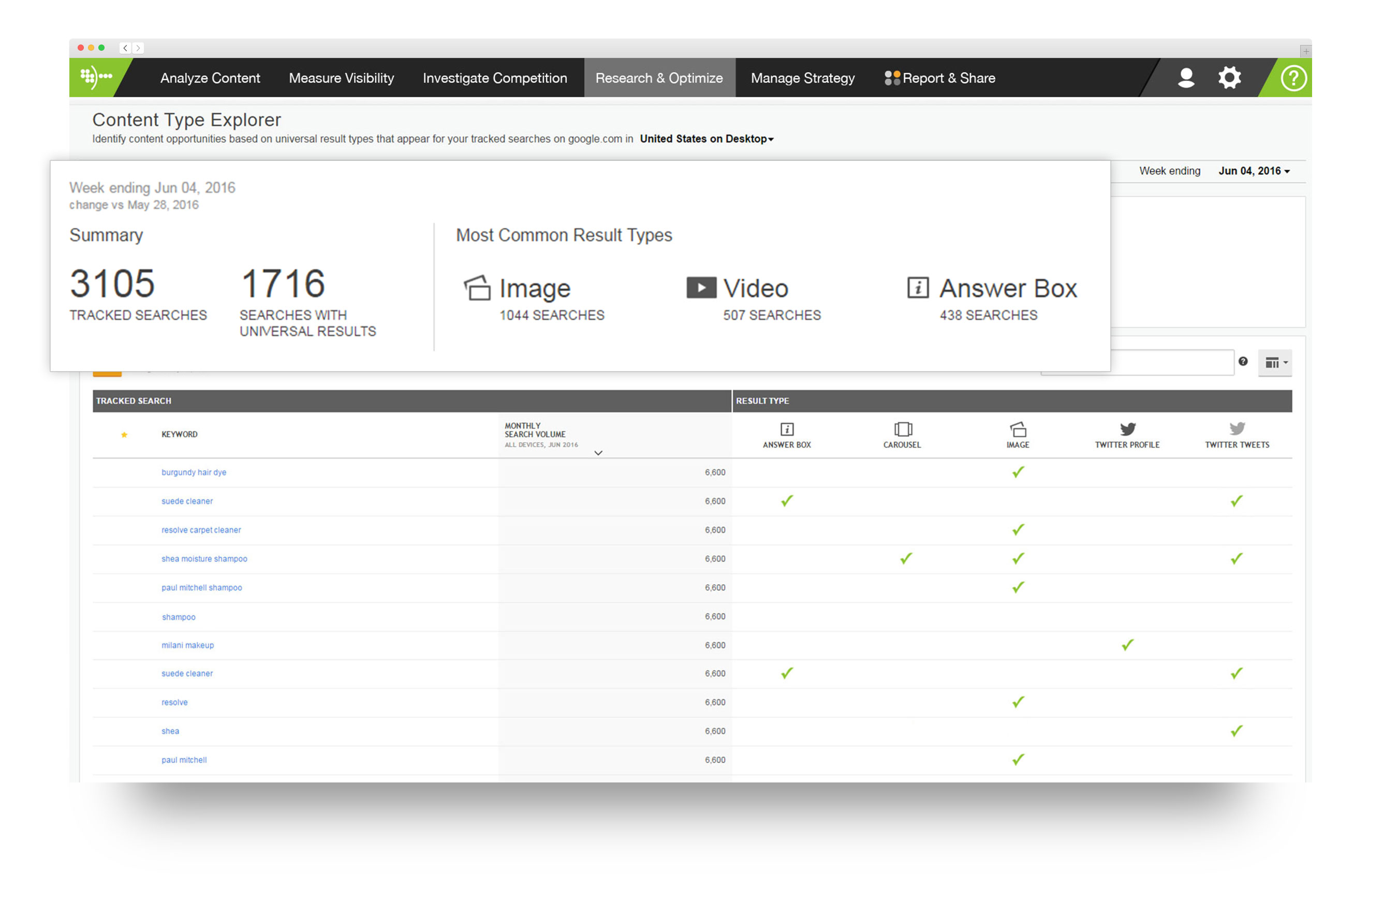Open the shampoo keyword link
1383x902 pixels.
(179, 617)
